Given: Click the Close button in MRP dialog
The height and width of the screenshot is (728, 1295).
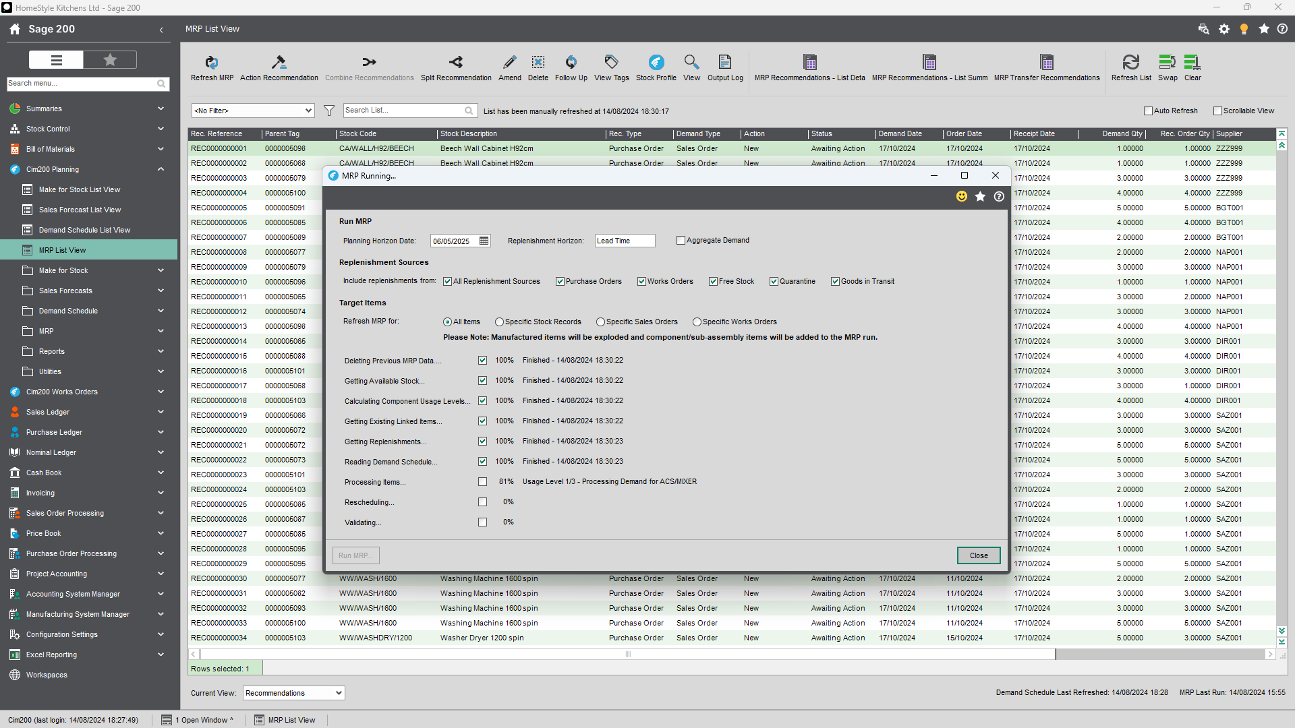Looking at the screenshot, I should pyautogui.click(x=979, y=555).
